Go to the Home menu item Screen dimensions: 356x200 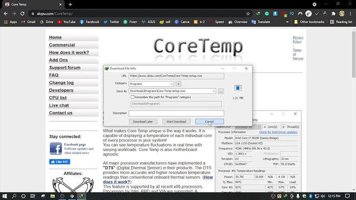coord(56,37)
